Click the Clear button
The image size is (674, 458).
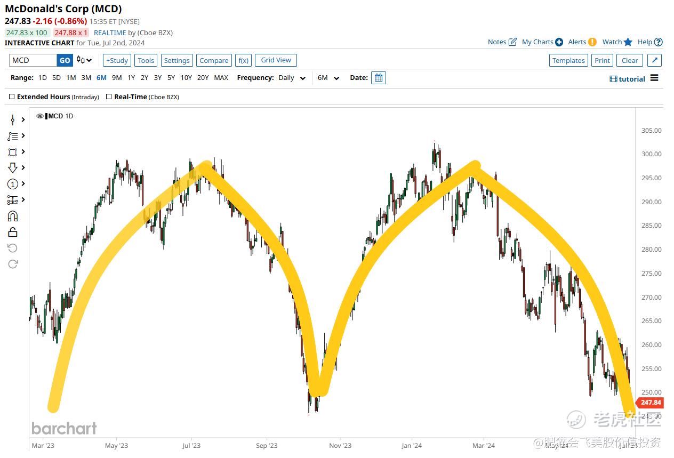tap(630, 60)
